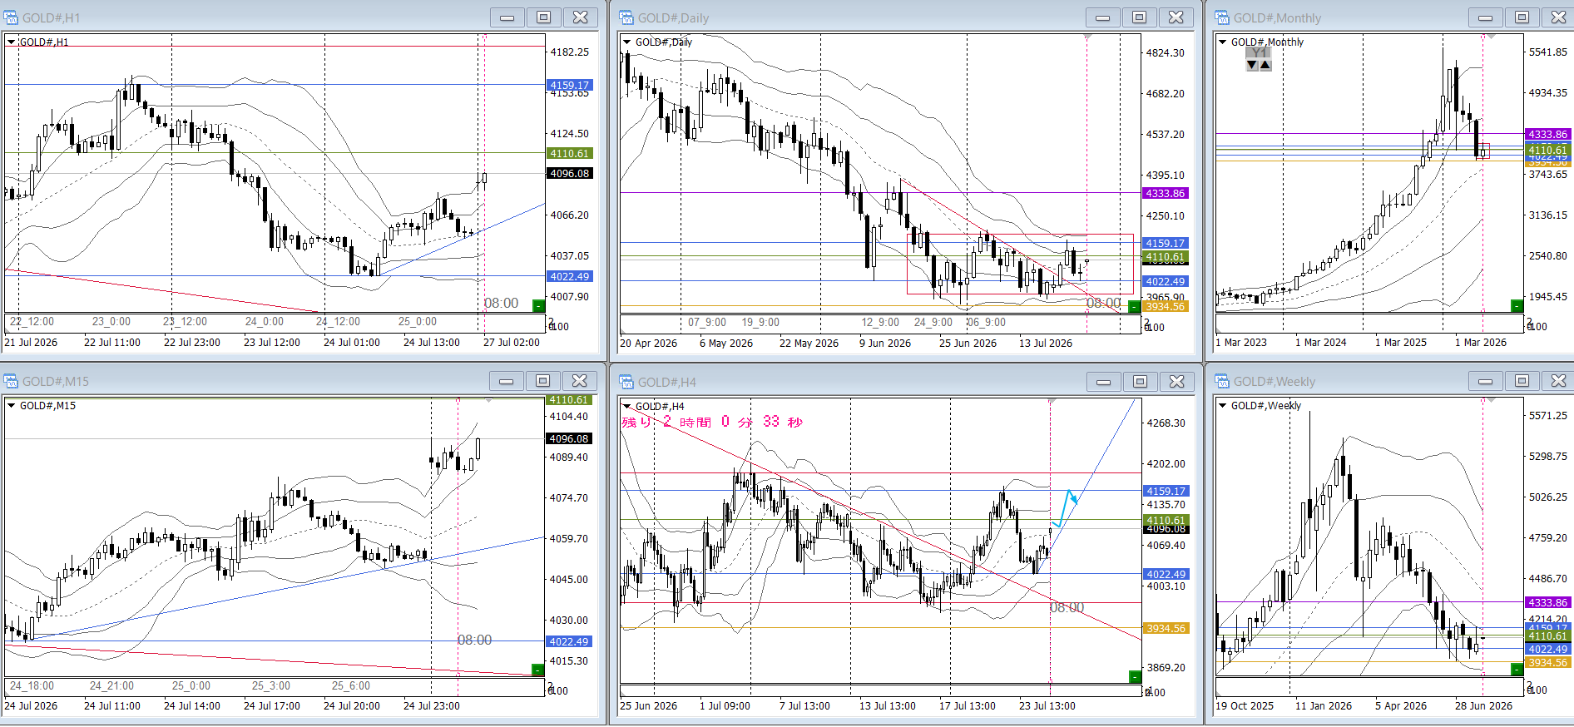1574x727 pixels.
Task: Click the 4022.49 price label in H4 chart
Action: (x=1166, y=574)
